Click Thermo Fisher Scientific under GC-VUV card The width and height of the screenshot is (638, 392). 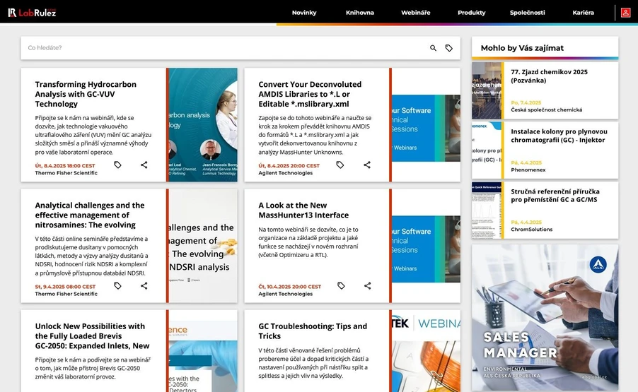[66, 172]
